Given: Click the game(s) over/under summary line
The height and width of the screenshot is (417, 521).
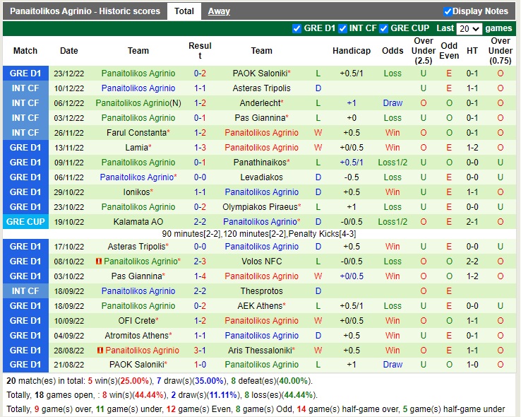Looking at the screenshot, I should point(256,409).
